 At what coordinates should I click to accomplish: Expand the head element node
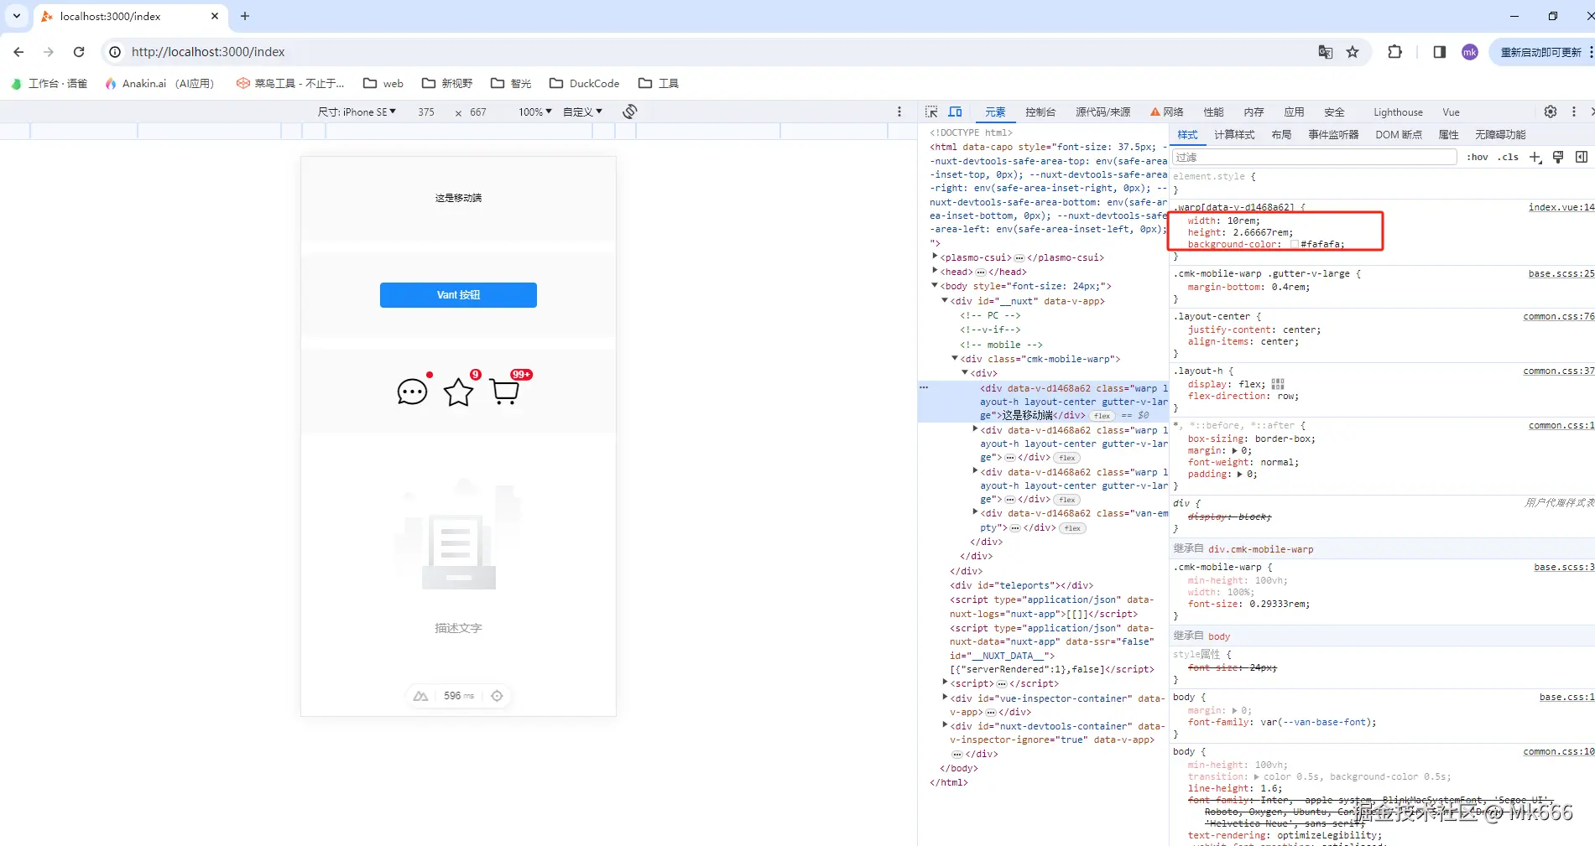[x=935, y=271]
